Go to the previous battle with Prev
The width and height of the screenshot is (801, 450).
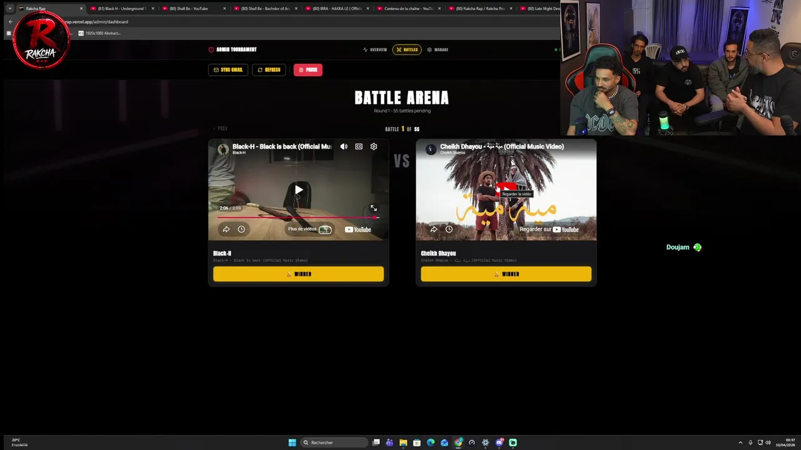[220, 128]
